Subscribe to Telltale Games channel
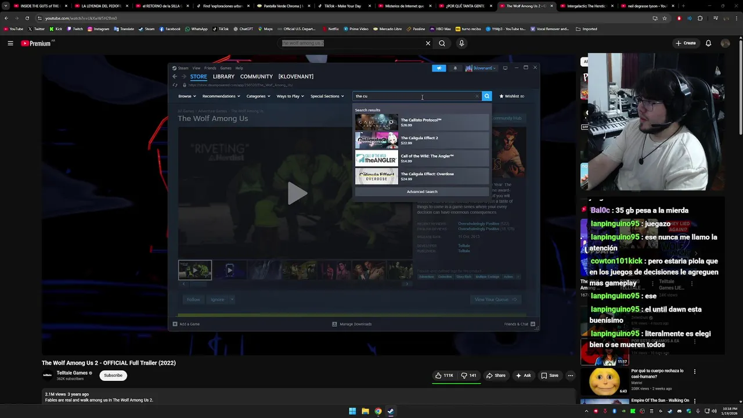The image size is (743, 418). click(x=113, y=376)
